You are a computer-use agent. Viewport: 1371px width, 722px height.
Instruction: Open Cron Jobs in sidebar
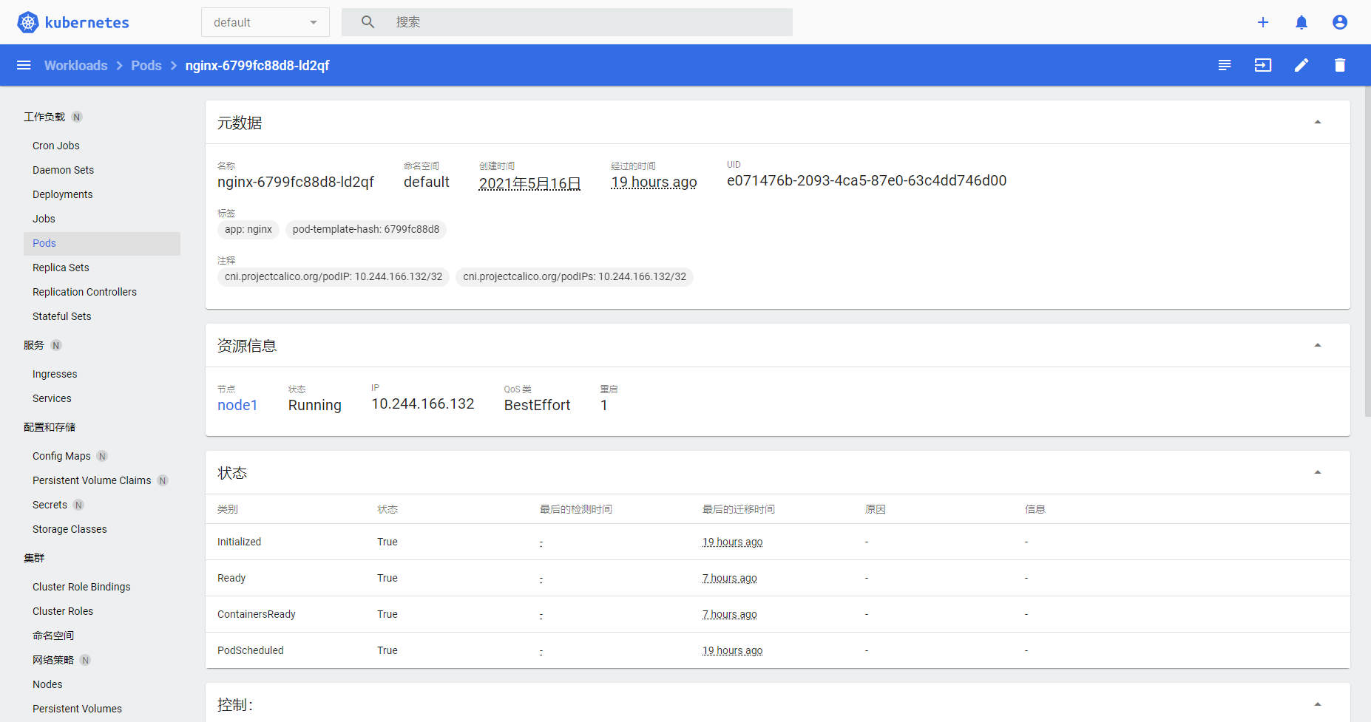point(56,146)
